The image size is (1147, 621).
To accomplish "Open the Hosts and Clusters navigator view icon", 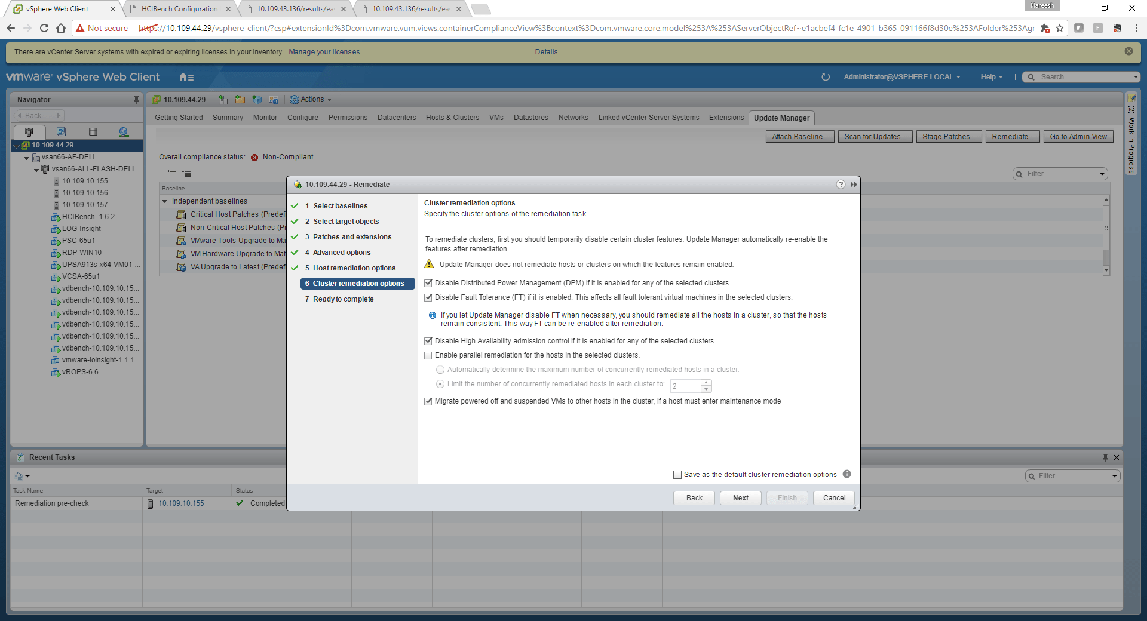I will (29, 132).
